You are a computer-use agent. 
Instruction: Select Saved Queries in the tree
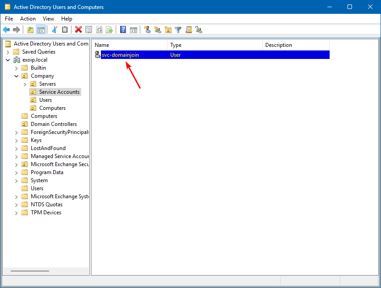38,52
